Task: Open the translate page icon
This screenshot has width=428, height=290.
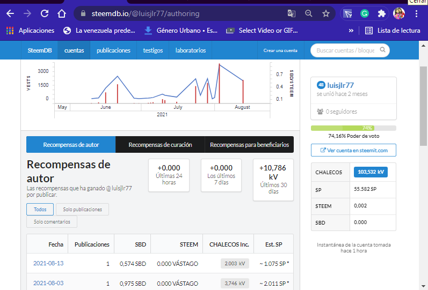Action: tap(292, 13)
